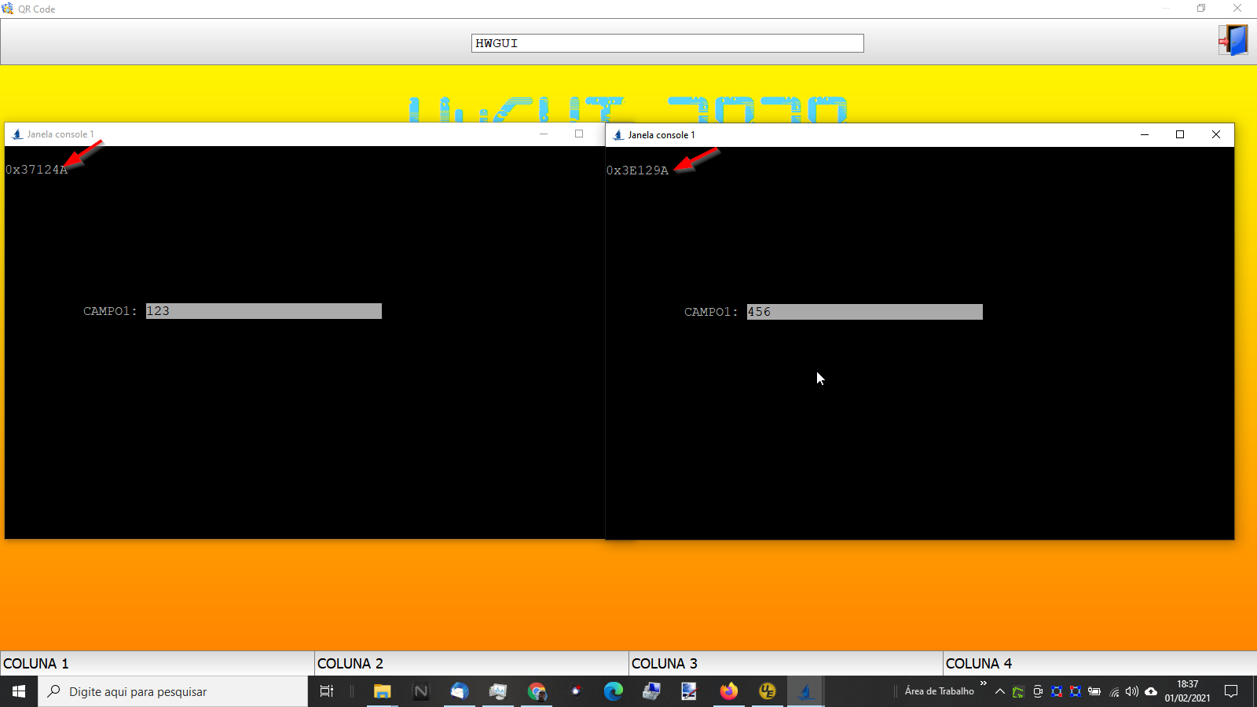1257x707 pixels.
Task: Click the Área de Trabalho toolbar label
Action: click(939, 691)
